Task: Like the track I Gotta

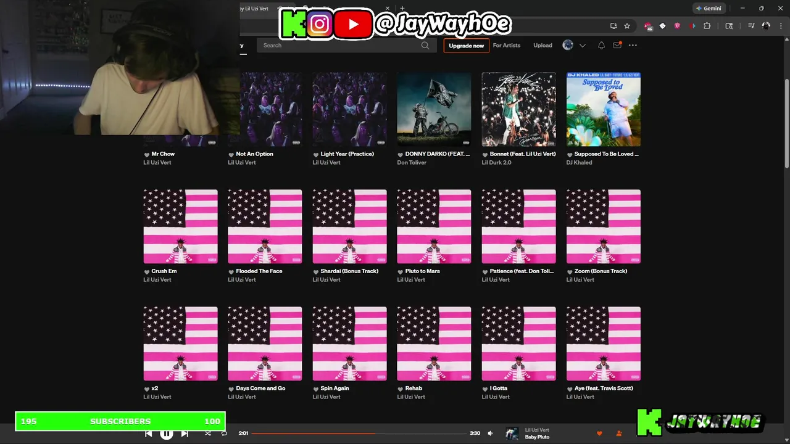Action: (485, 389)
